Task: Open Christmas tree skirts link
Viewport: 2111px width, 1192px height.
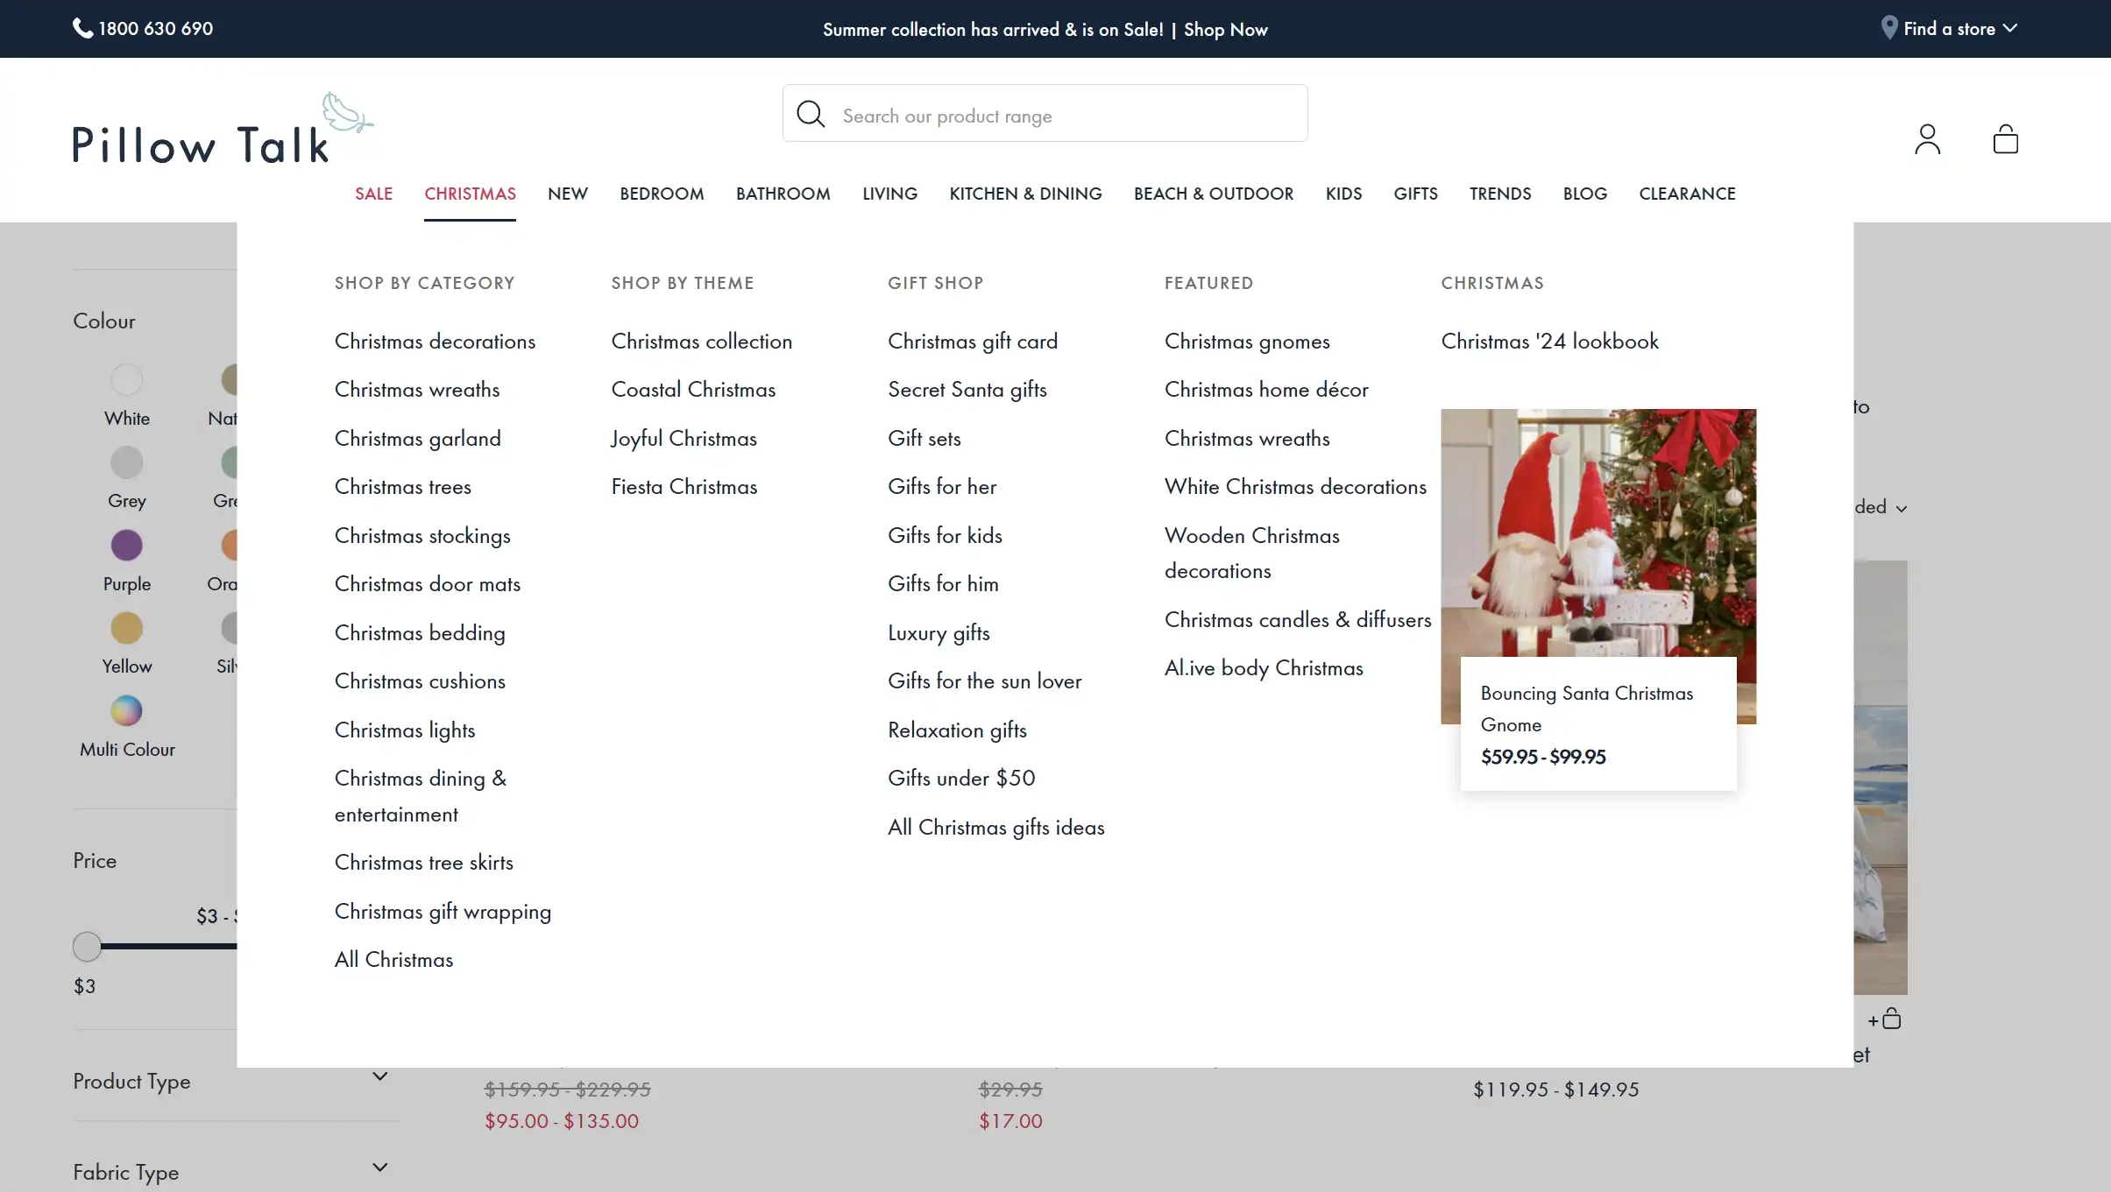Action: point(424,863)
